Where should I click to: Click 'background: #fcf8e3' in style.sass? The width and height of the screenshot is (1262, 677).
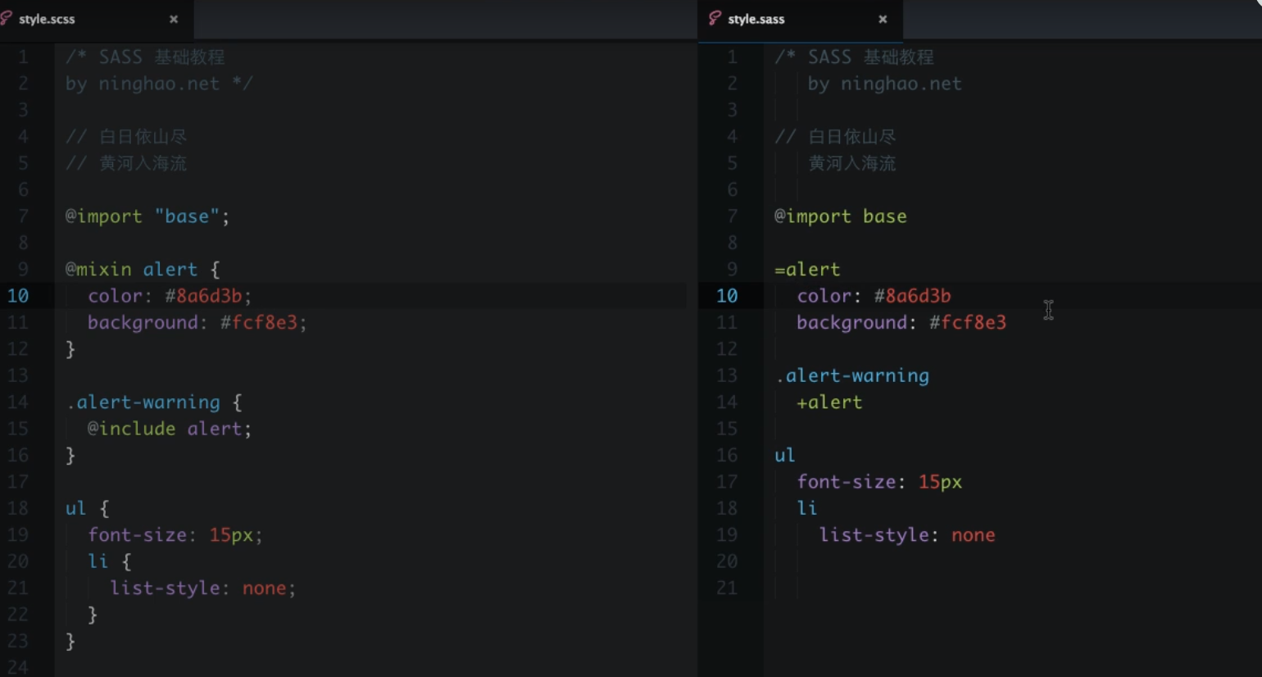point(901,323)
